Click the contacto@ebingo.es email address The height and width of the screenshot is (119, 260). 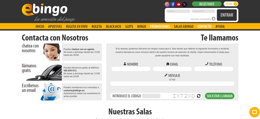(74, 90)
